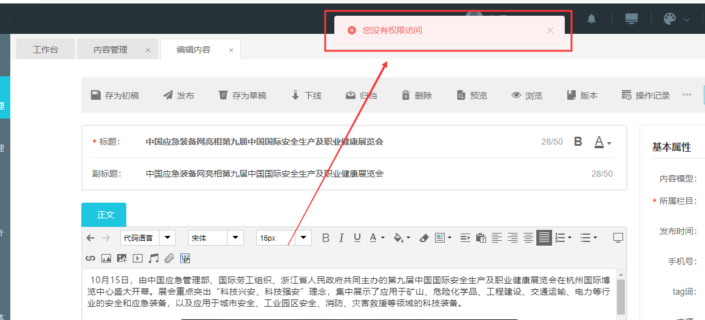
Task: Select the last blue image icon in the editor's second row
Action: tap(185, 258)
